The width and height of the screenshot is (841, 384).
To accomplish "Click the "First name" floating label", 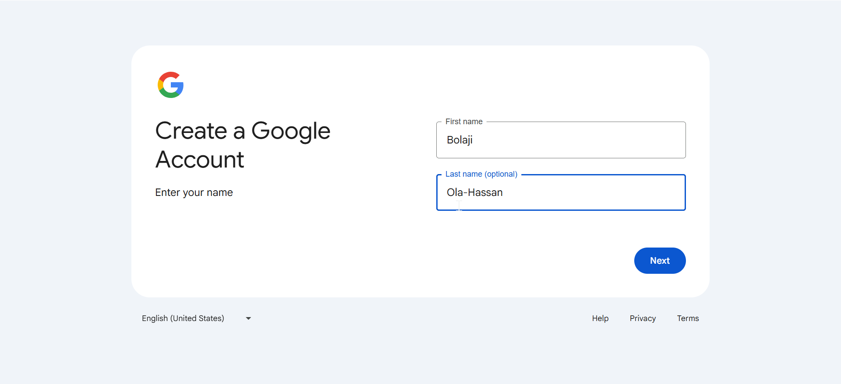I will coord(464,122).
